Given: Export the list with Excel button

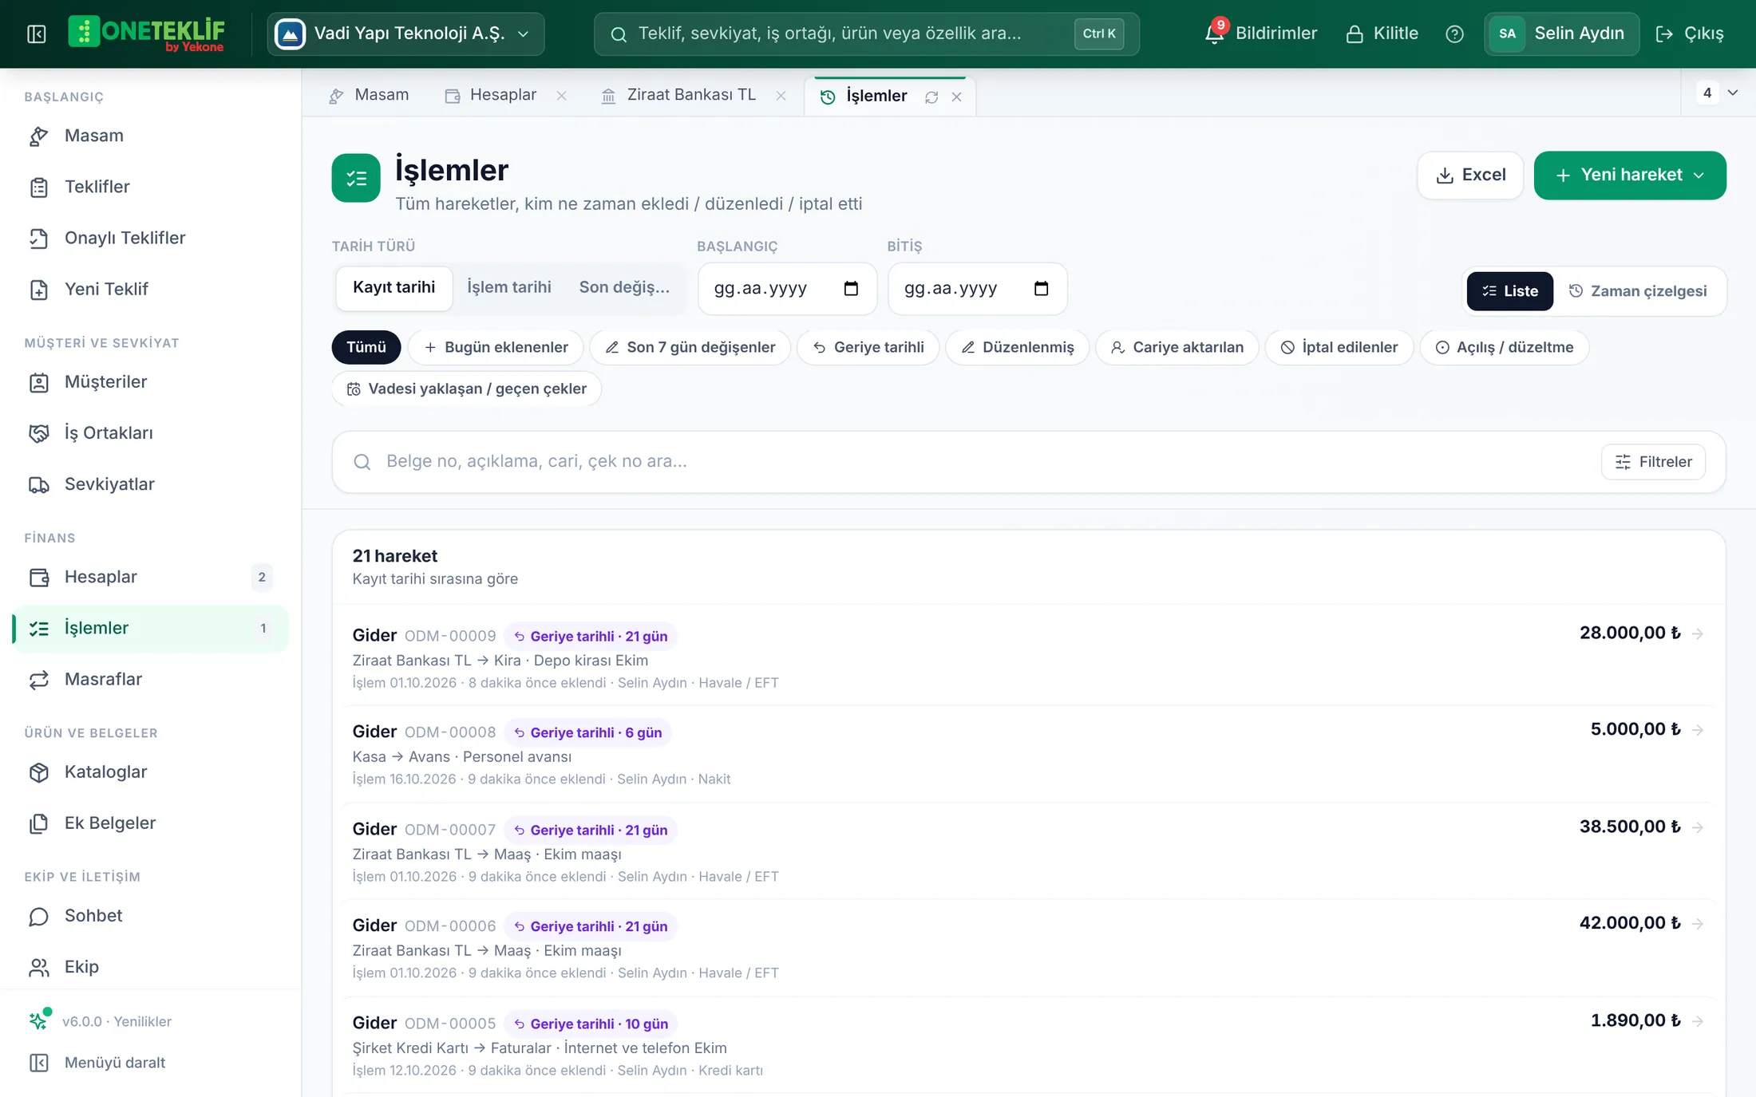Looking at the screenshot, I should (1470, 175).
